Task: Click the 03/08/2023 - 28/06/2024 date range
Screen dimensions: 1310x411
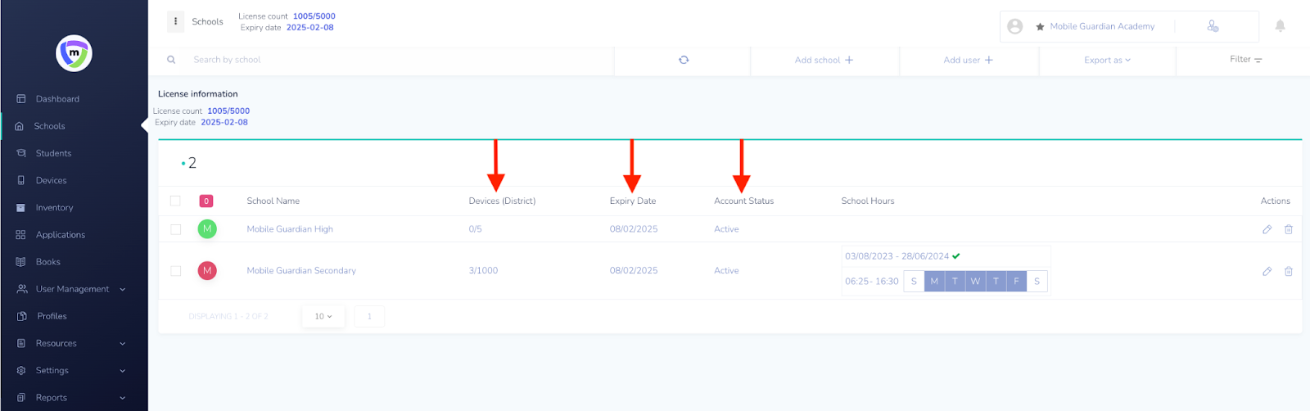Action: click(x=897, y=256)
